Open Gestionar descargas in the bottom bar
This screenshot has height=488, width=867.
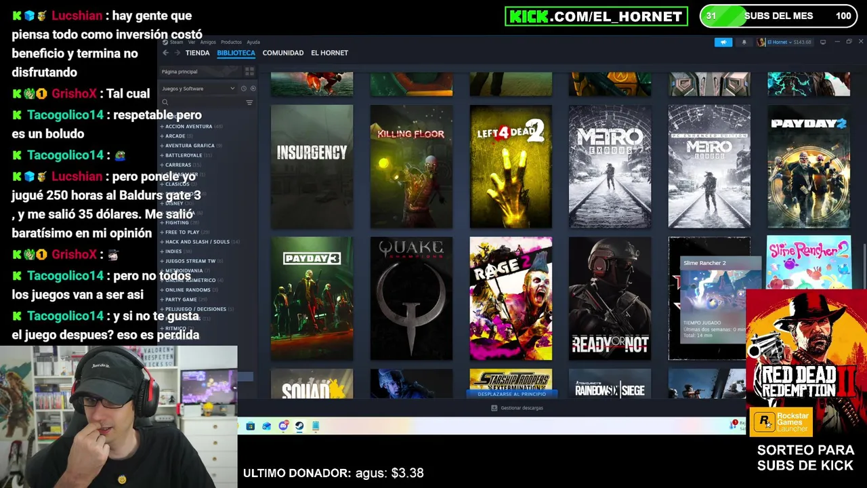click(x=517, y=408)
